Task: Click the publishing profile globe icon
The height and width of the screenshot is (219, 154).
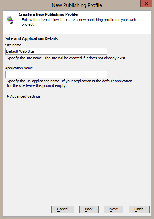Action: point(10,20)
